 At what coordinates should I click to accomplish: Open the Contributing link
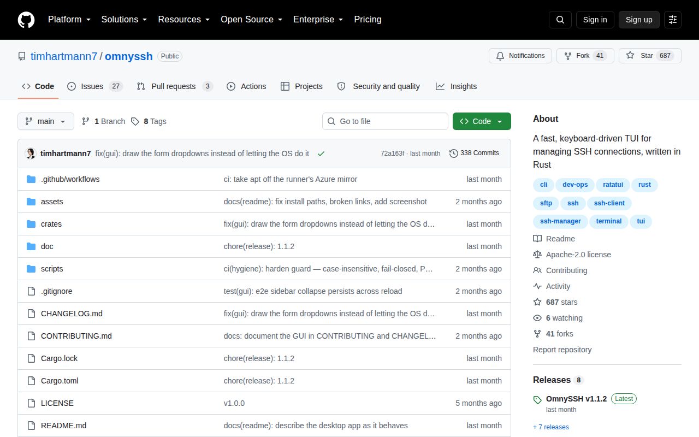pos(560,270)
